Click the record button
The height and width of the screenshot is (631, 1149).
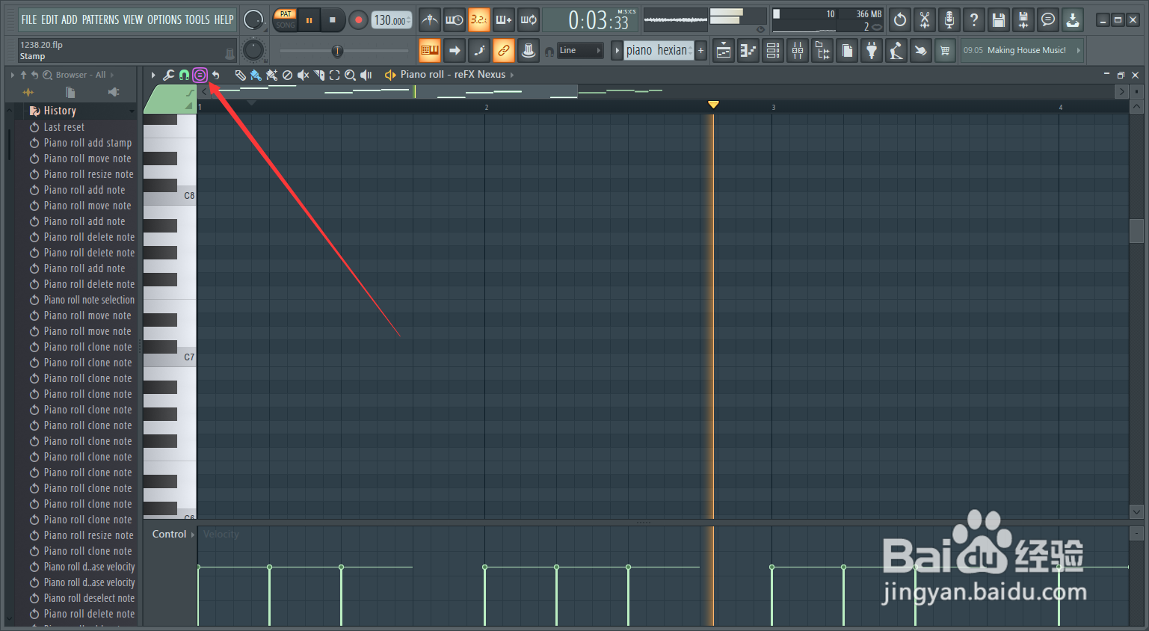click(x=358, y=20)
